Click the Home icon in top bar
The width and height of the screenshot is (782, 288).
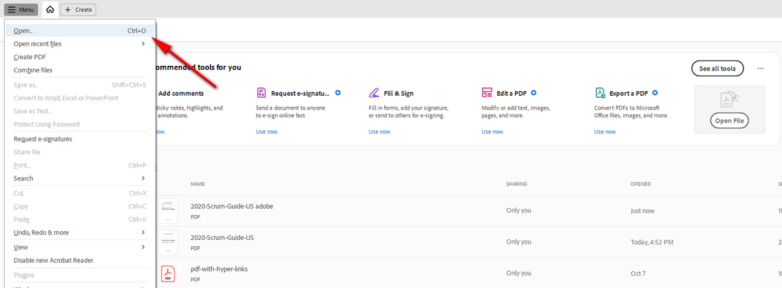[x=50, y=10]
